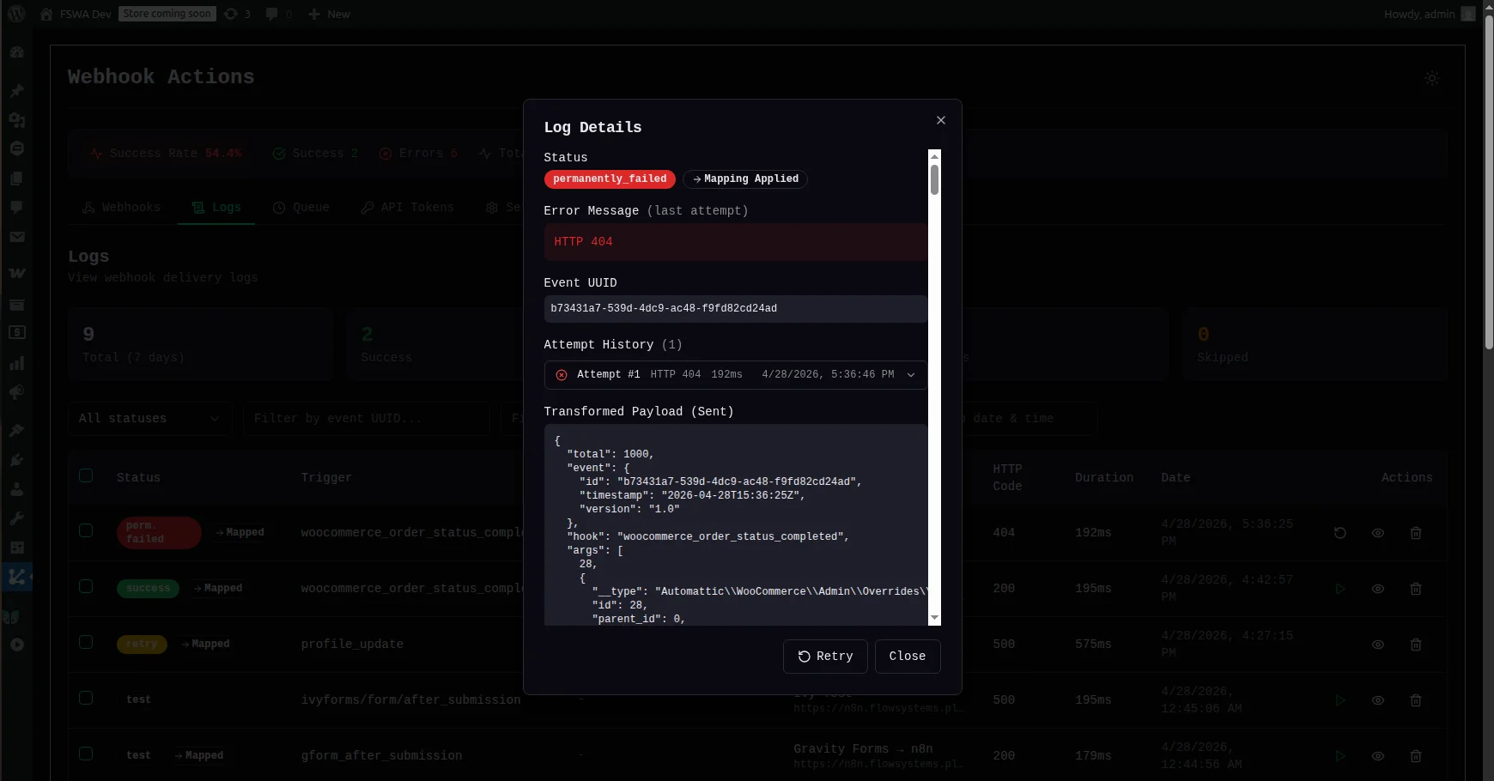View details eye icon for the 4:27:15 PM row
The image size is (1494, 781).
click(1378, 645)
